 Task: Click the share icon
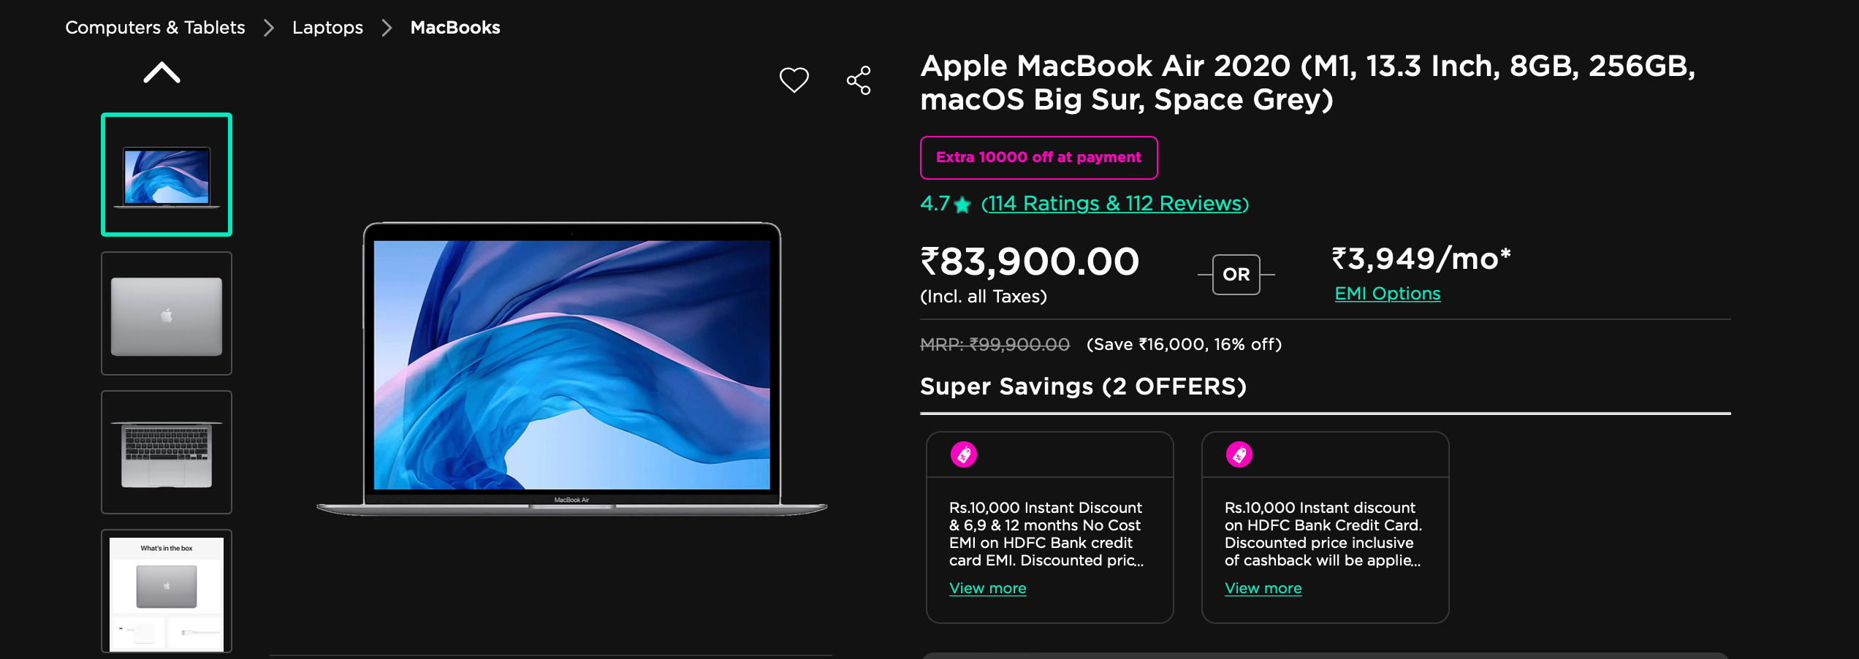(859, 80)
